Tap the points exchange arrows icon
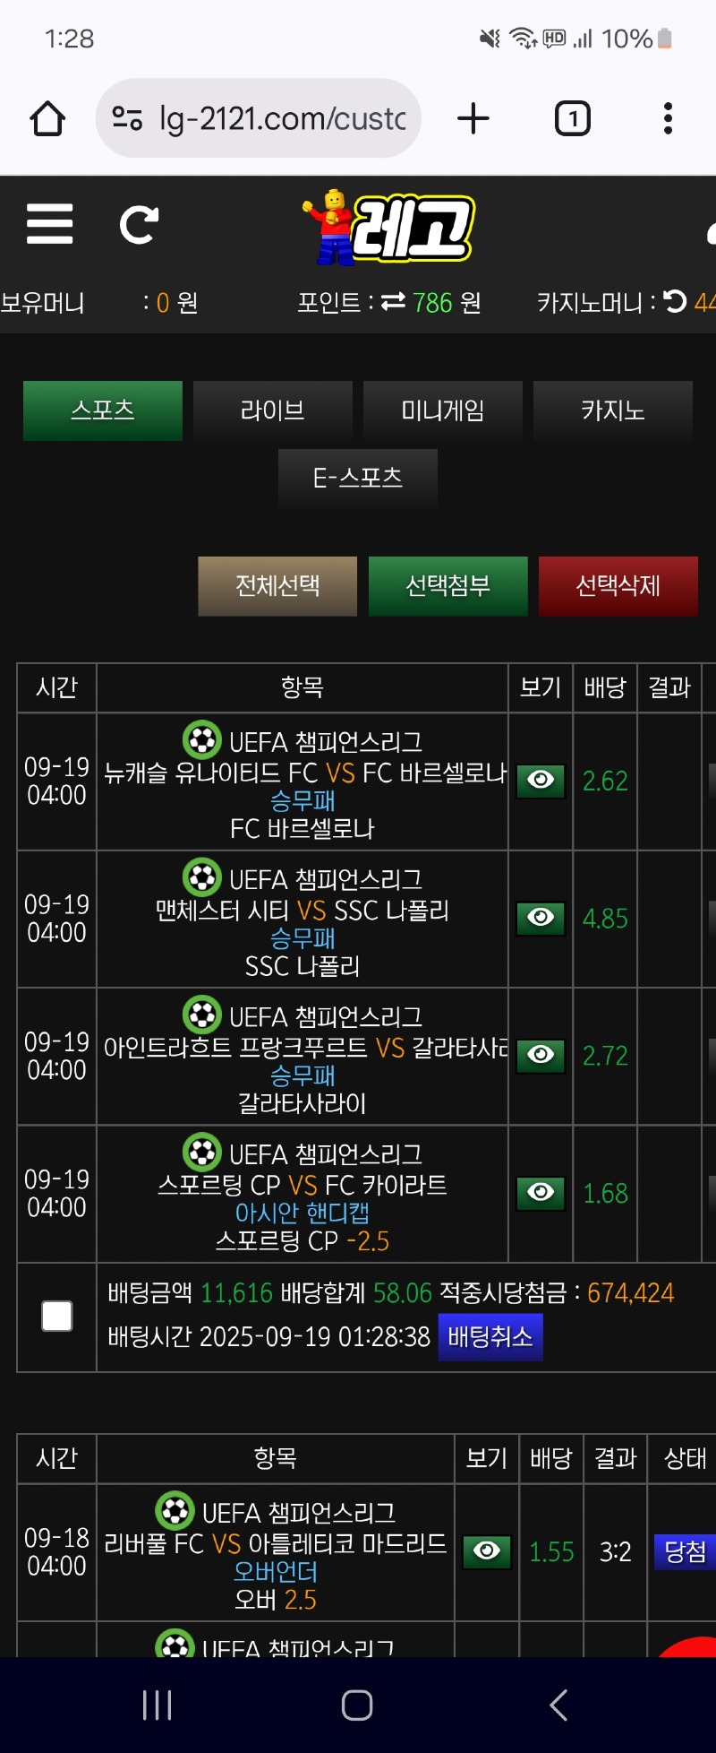Viewport: 716px width, 1753px height. pyautogui.click(x=393, y=302)
